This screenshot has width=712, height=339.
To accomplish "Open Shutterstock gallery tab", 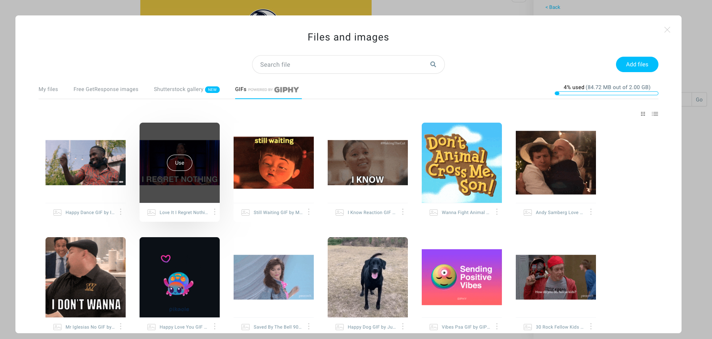I will click(x=187, y=89).
